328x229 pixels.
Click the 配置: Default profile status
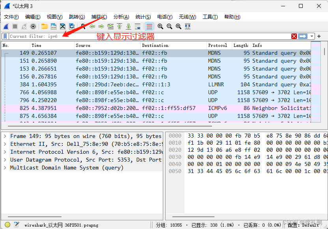303,225
